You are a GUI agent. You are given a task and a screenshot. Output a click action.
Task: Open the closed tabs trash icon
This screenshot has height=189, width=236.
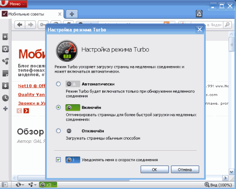pyautogui.click(x=199, y=14)
